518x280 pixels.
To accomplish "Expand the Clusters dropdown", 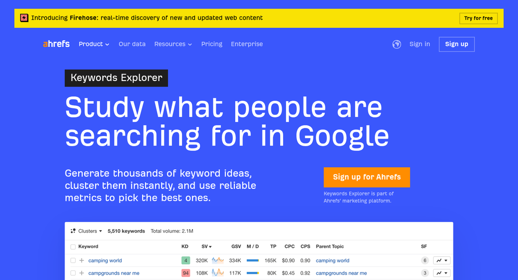I will [87, 231].
